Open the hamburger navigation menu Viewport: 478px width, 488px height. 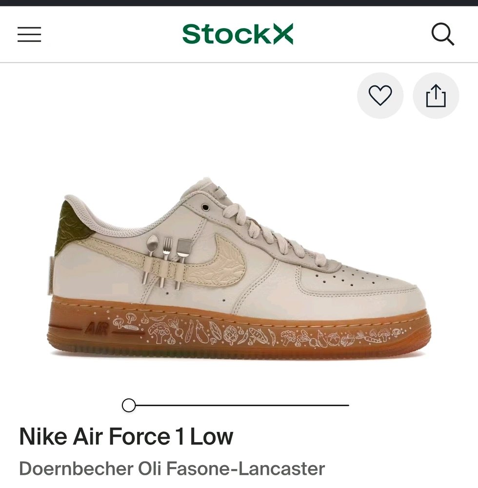coord(29,35)
